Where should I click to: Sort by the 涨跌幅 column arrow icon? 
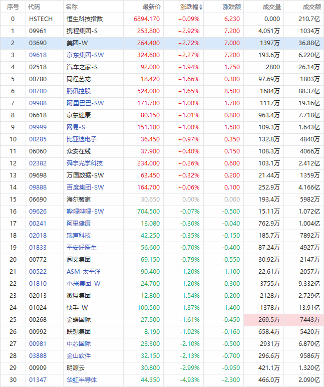(x=201, y=7)
